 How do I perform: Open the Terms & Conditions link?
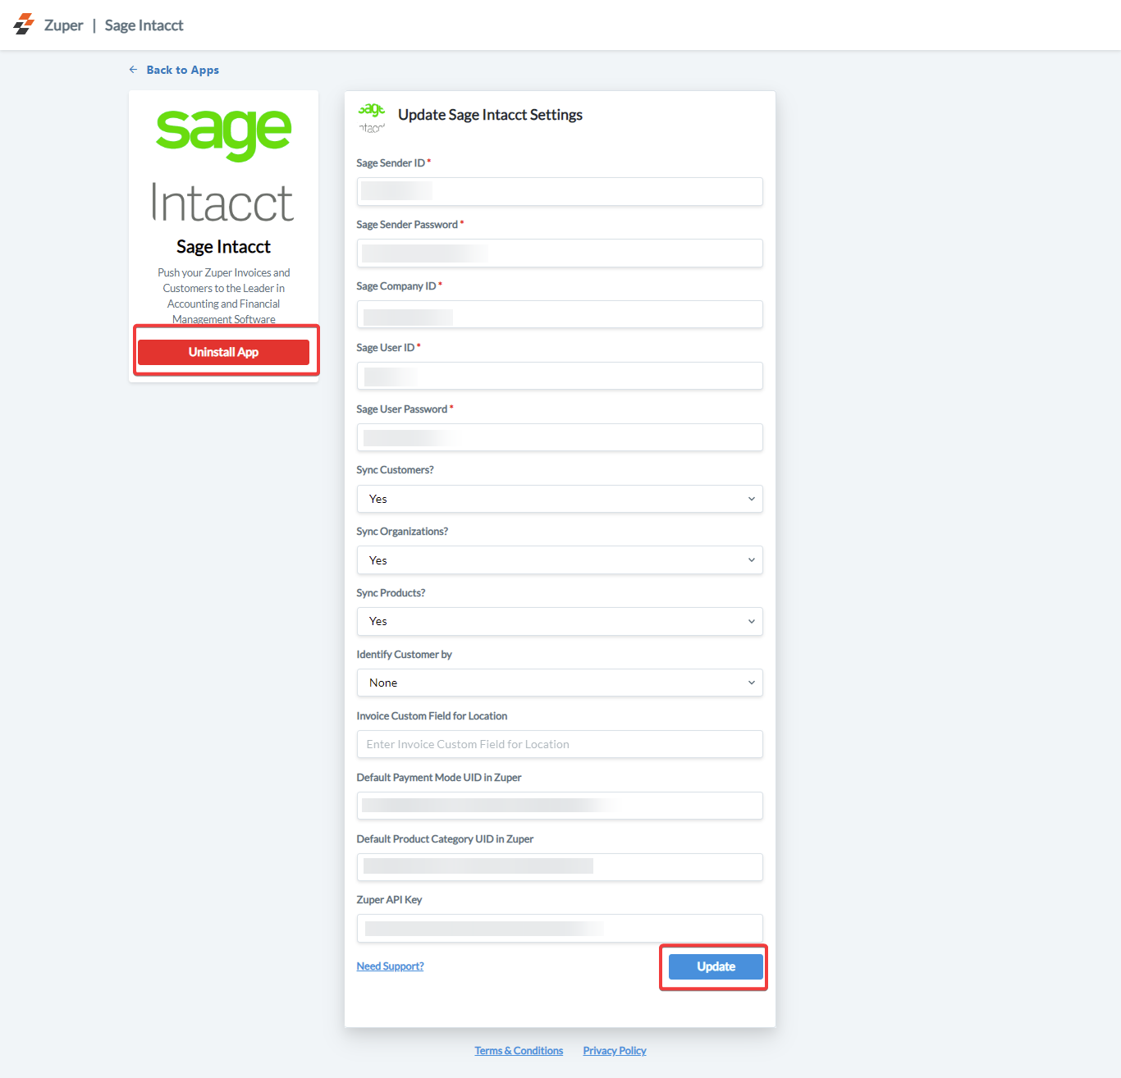pyautogui.click(x=519, y=1050)
